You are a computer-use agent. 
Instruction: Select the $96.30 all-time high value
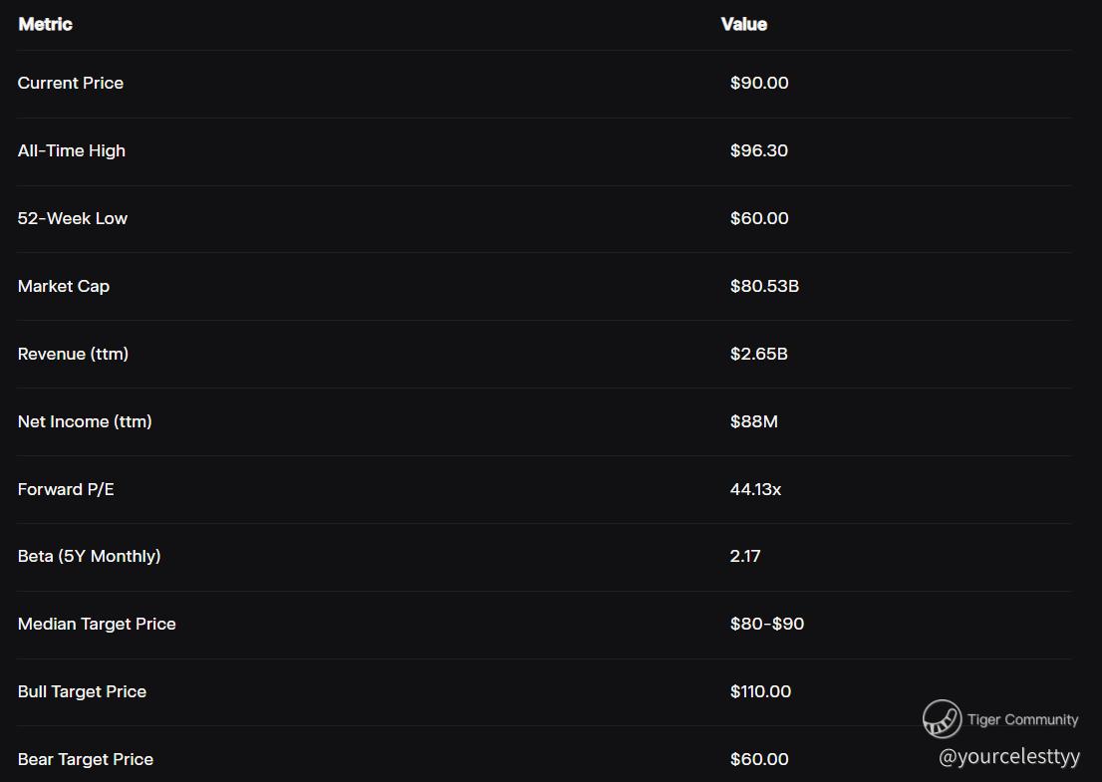click(759, 150)
